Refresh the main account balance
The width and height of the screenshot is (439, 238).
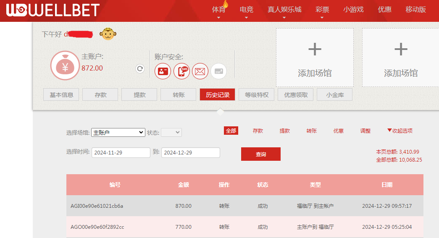(140, 69)
